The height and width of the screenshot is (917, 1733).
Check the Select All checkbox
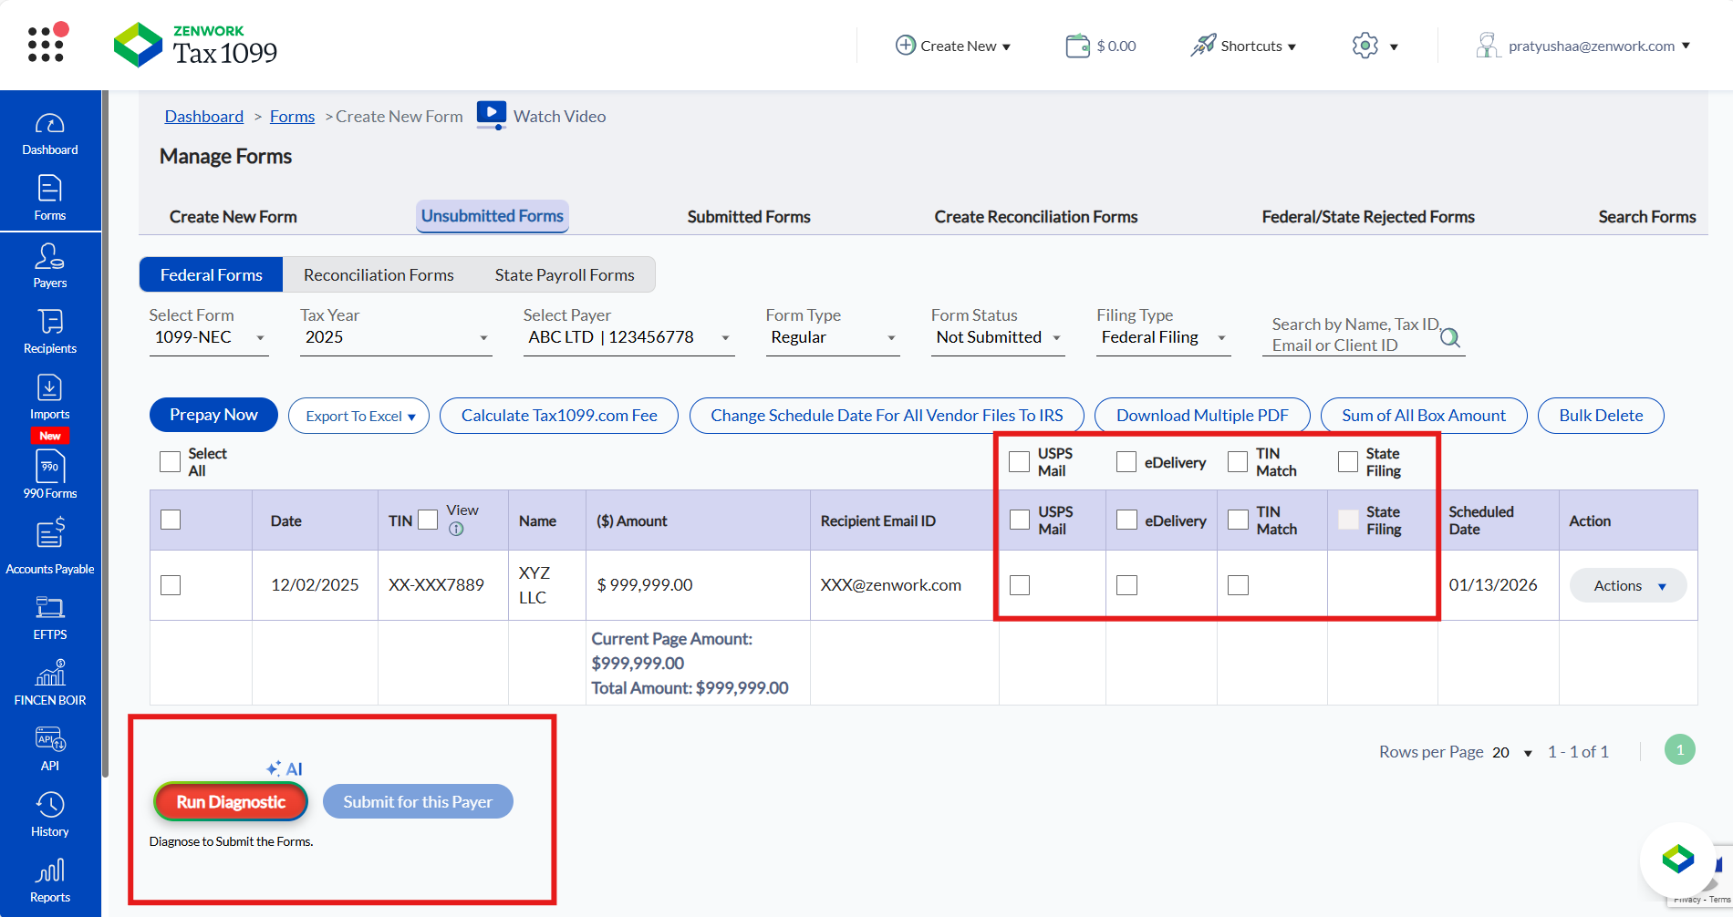click(170, 462)
